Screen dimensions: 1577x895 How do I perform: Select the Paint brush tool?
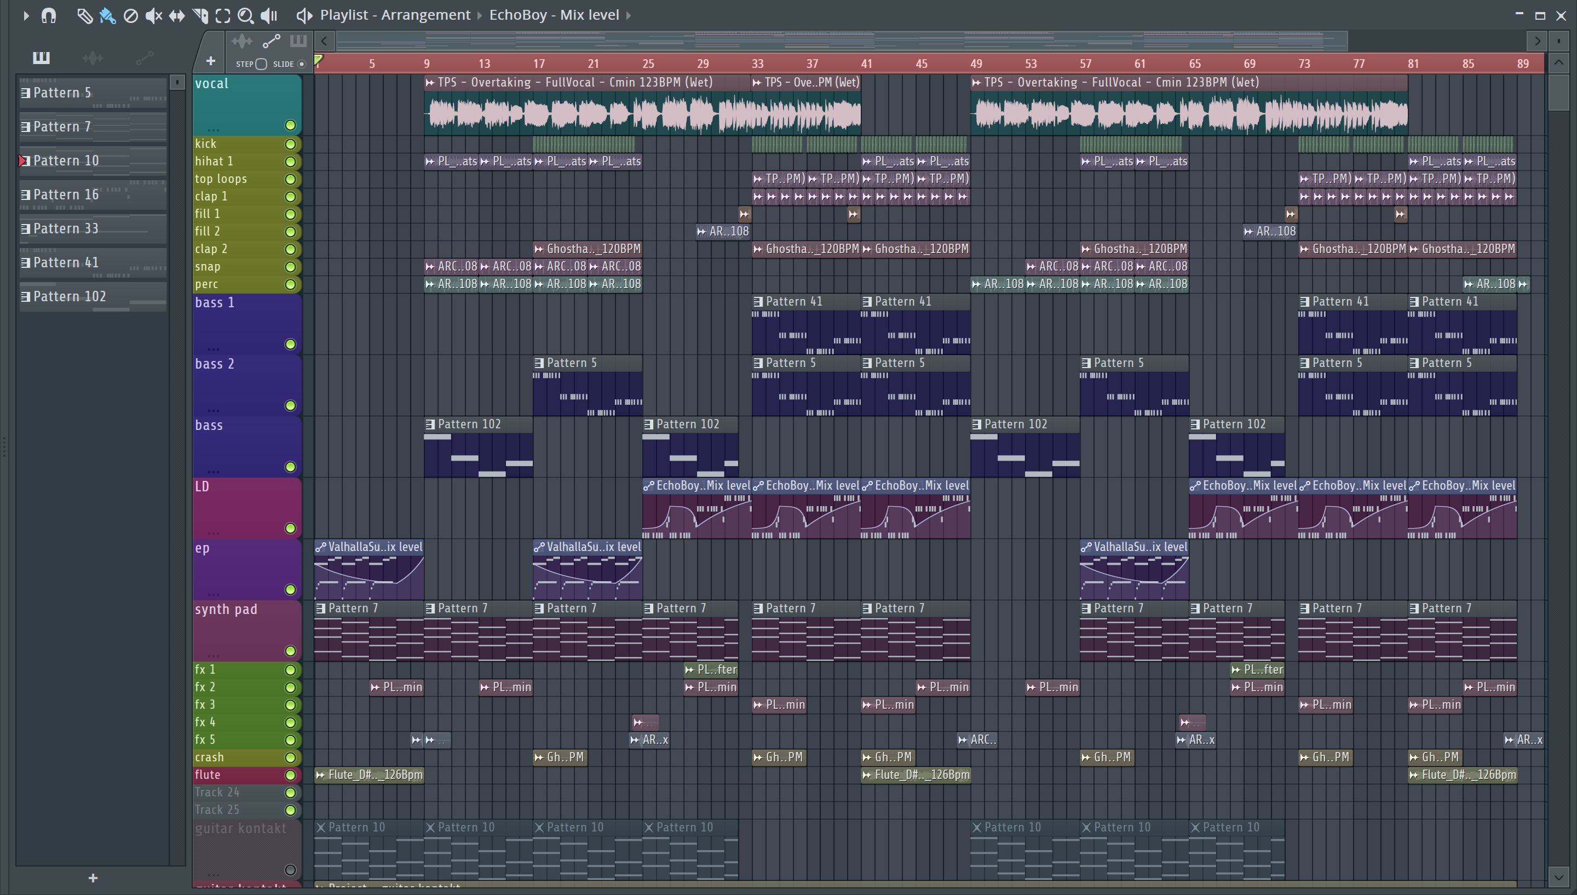point(107,15)
